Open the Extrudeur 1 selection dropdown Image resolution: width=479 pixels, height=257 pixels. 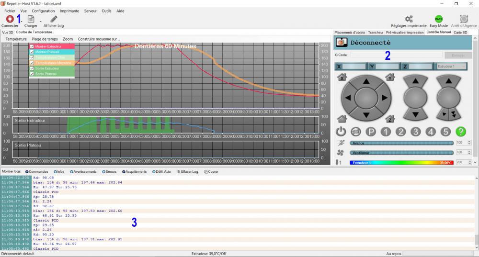(451, 67)
